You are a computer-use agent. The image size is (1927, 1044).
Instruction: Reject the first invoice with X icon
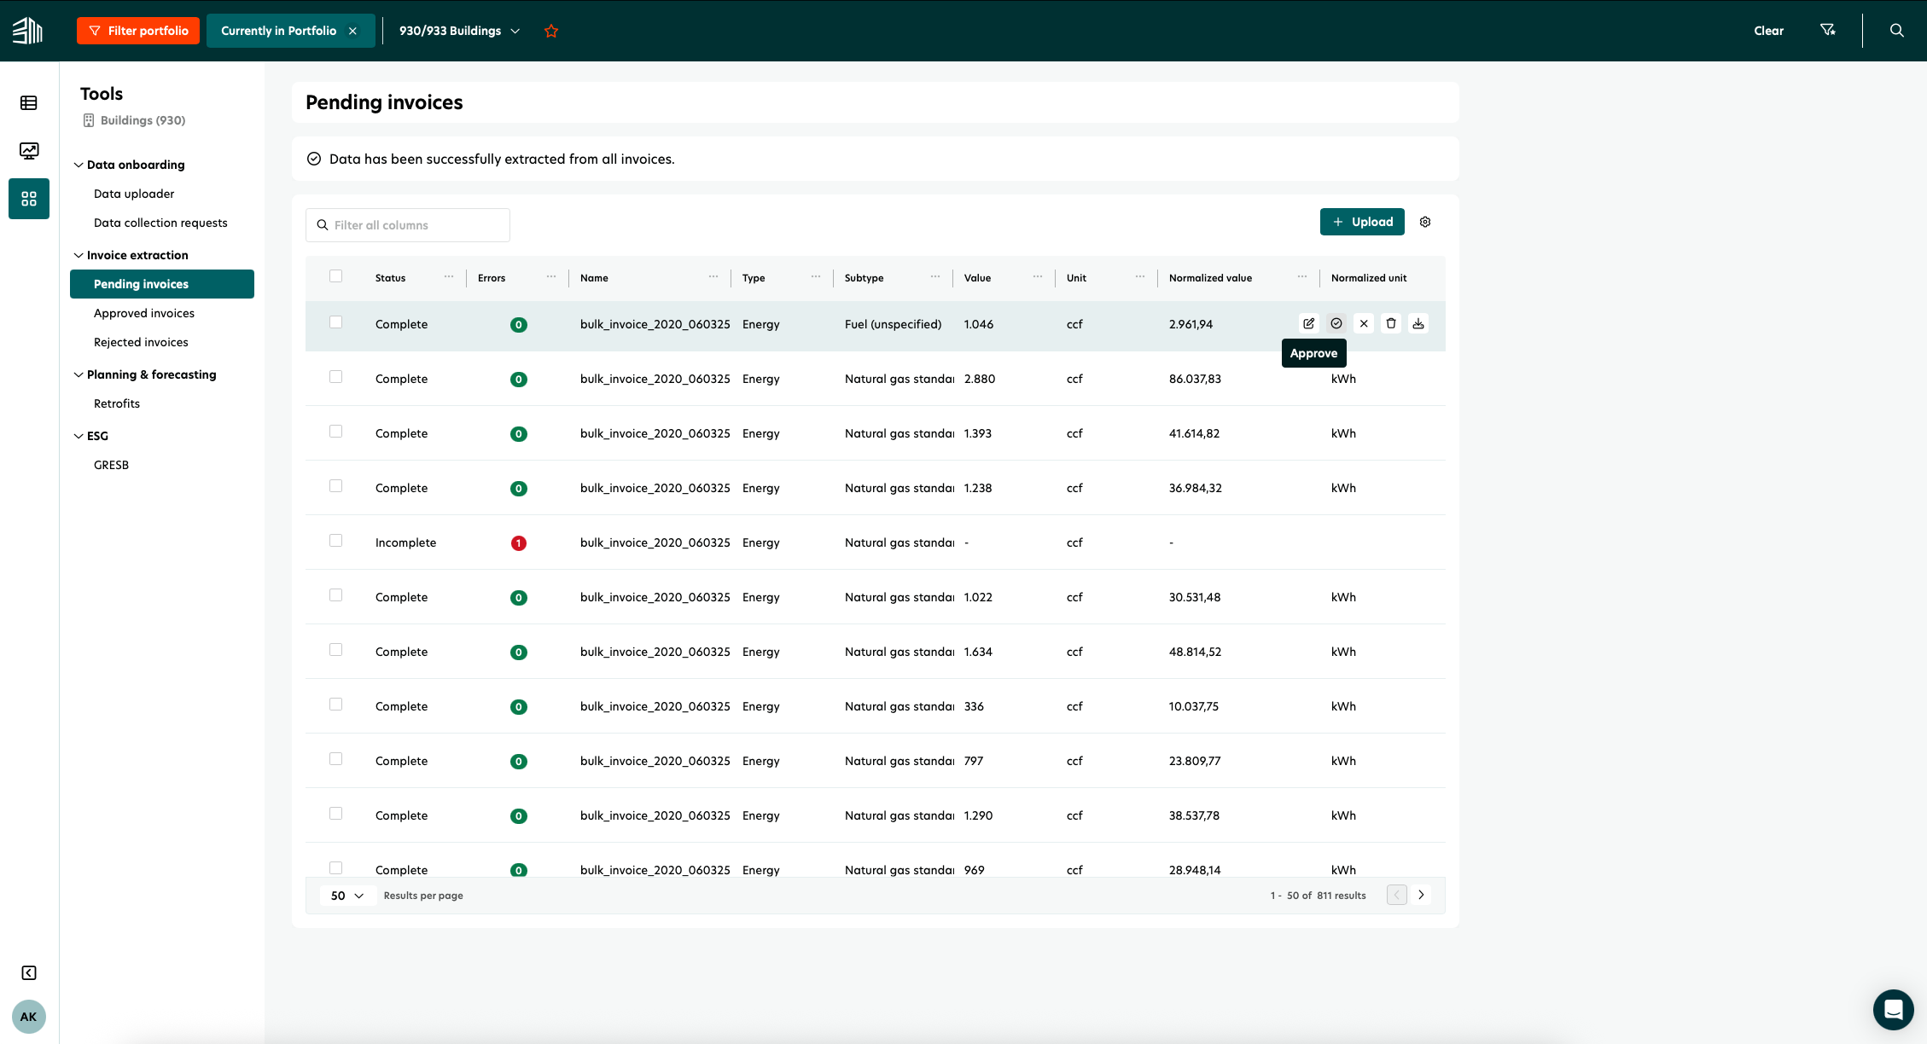(x=1364, y=323)
